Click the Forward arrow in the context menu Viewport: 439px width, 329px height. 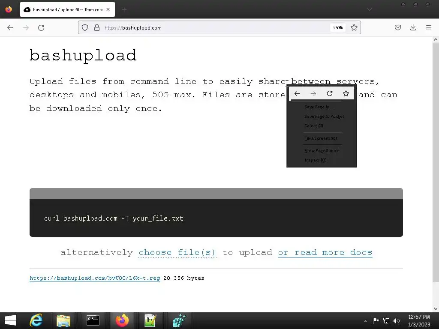click(x=313, y=93)
